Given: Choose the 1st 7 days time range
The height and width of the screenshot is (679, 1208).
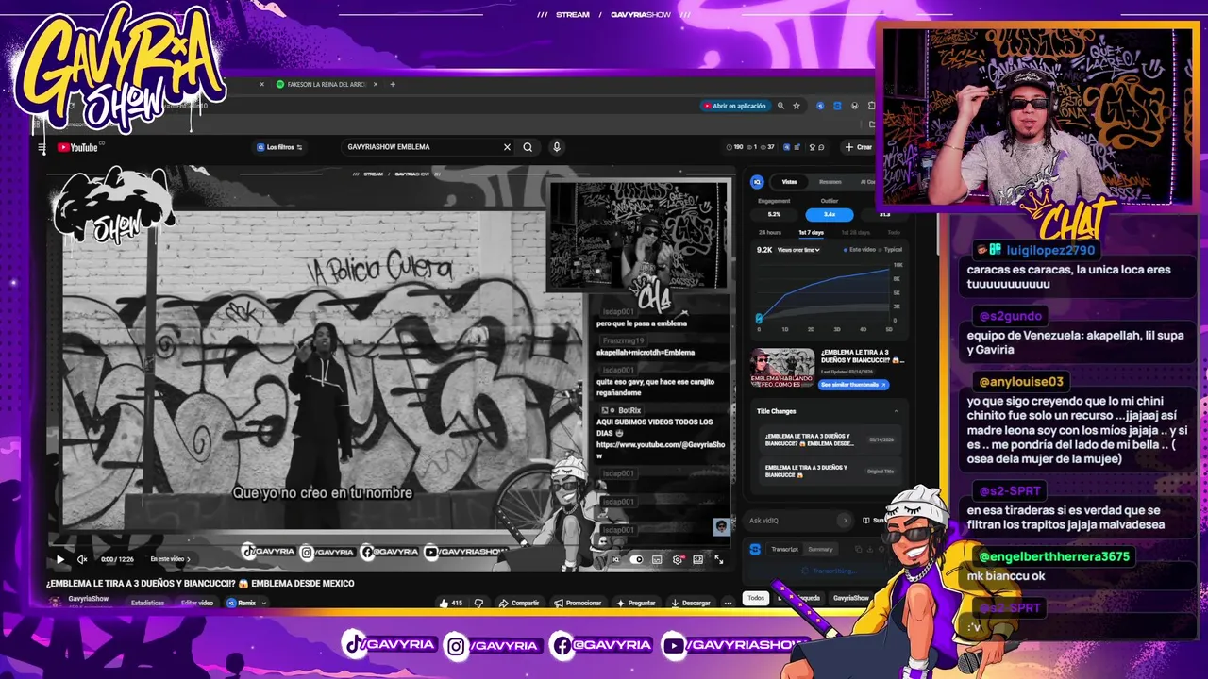Looking at the screenshot, I should point(811,232).
